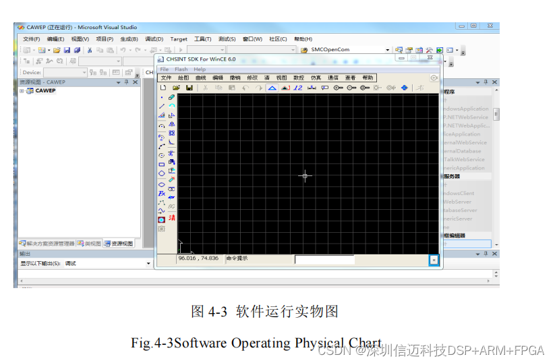
Task: Select the blue triangle tool in CHSINT toolbar
Action: [x=272, y=88]
